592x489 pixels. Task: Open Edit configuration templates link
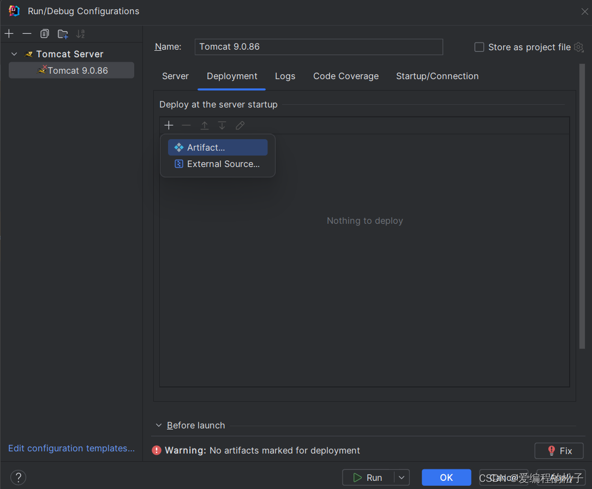[71, 448]
